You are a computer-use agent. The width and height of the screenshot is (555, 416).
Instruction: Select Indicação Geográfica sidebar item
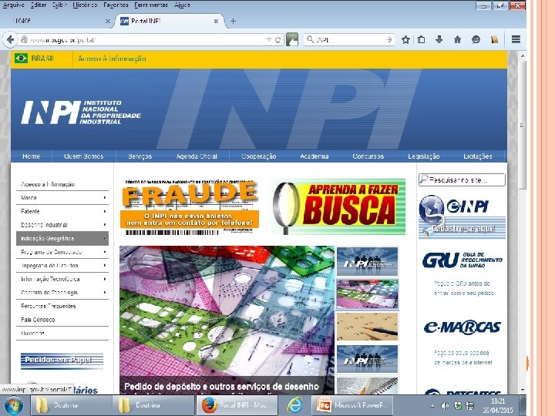point(62,238)
